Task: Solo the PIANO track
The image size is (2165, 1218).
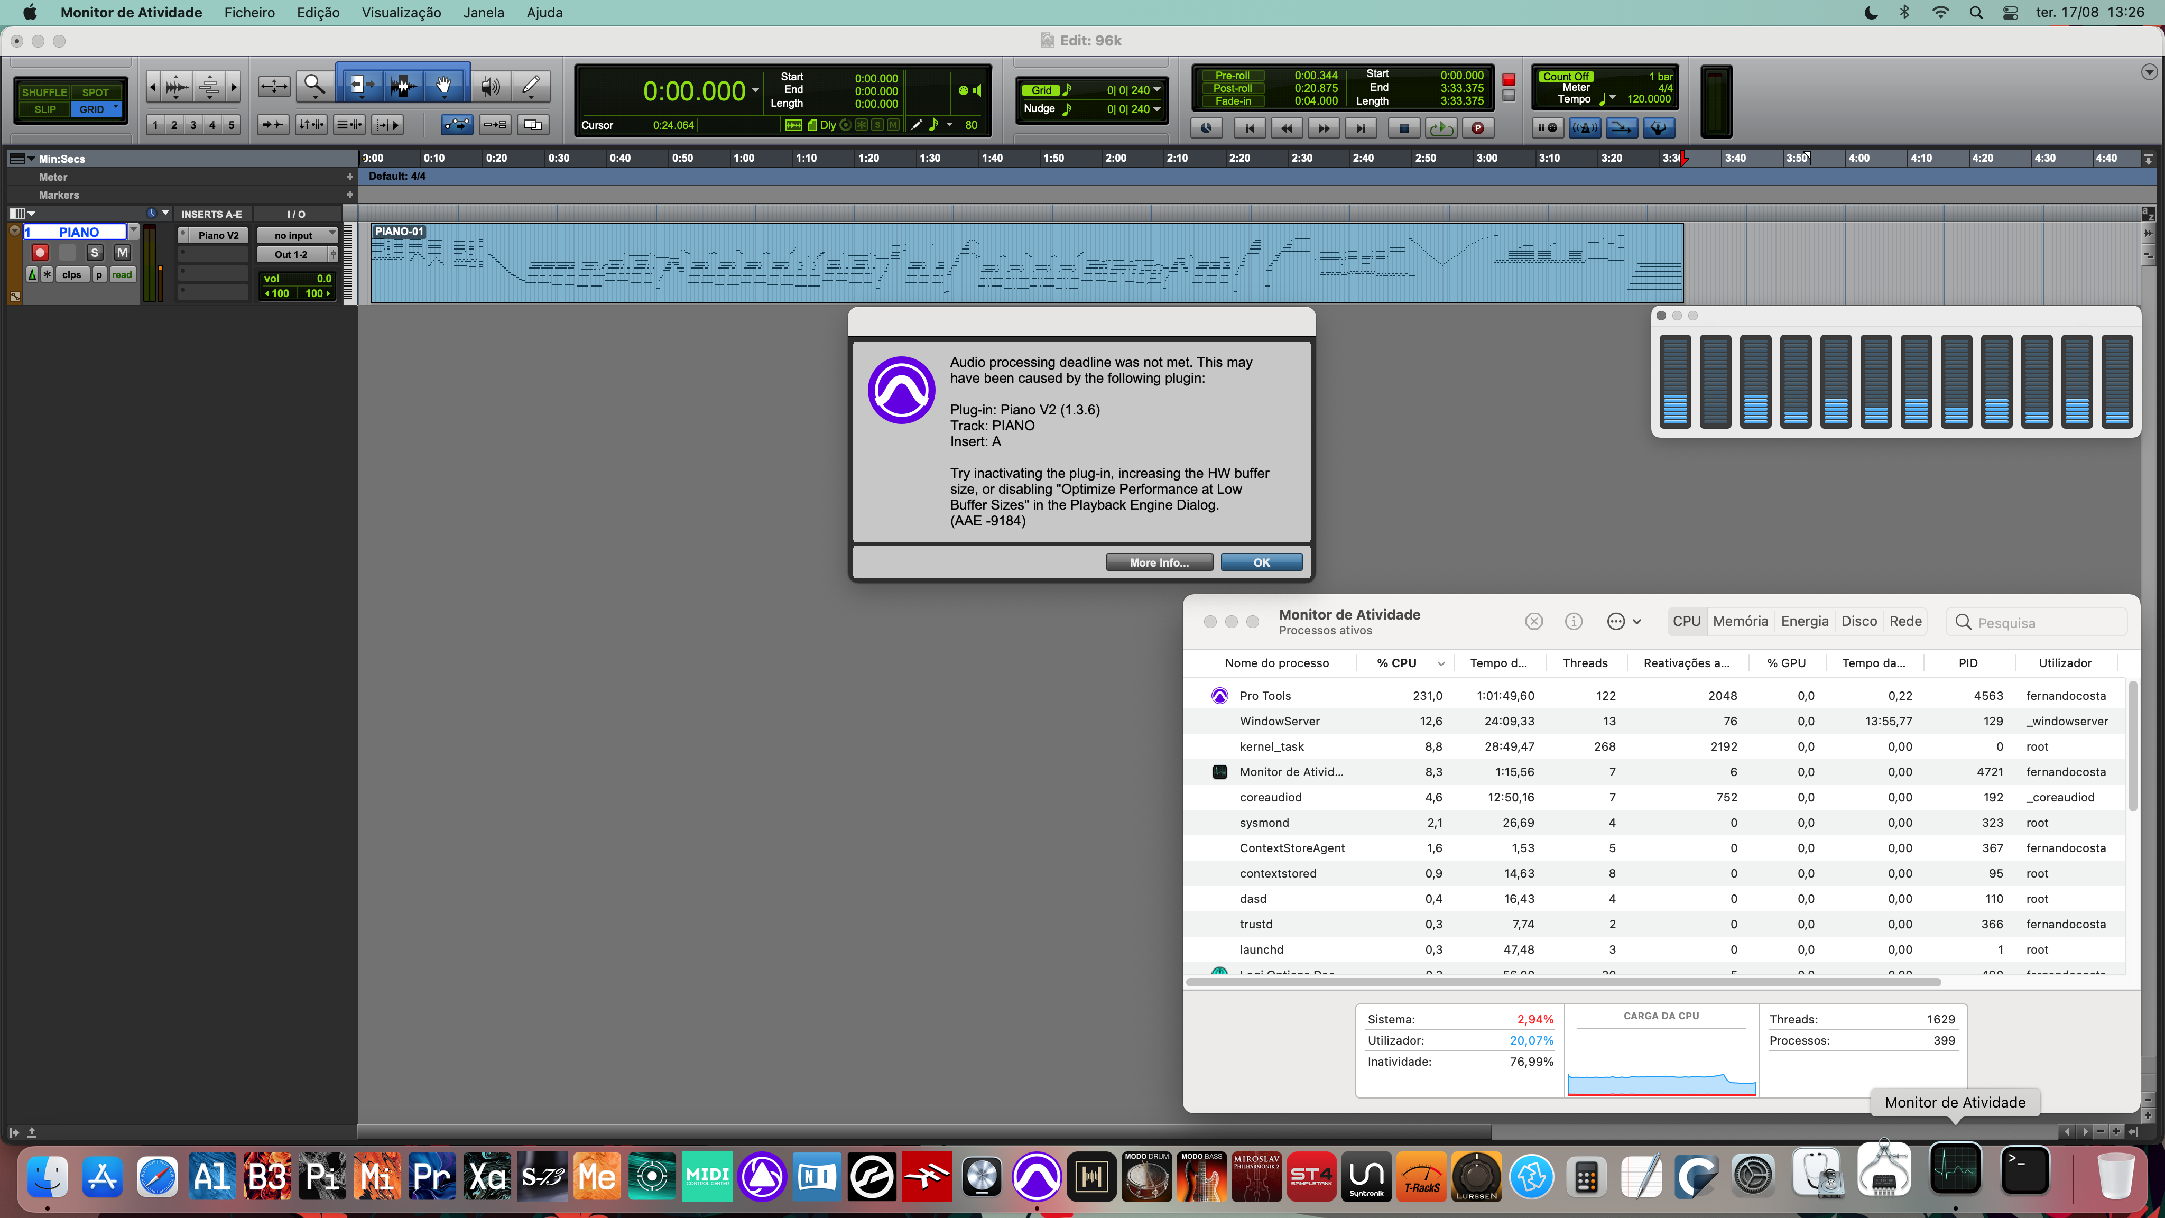Action: coord(94,252)
